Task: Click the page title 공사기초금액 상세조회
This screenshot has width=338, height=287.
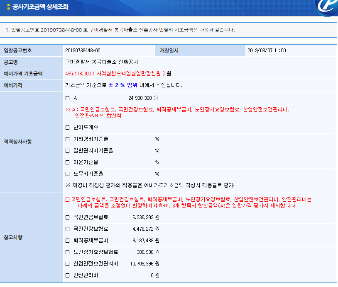Action: pyautogui.click(x=40, y=7)
